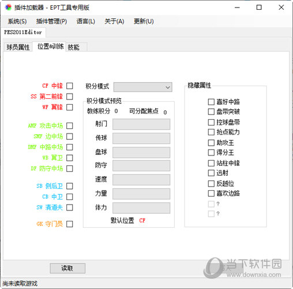This screenshot has width=293, height=289.
Task: Enable the 控球盘带 hidden attribute
Action: coord(211,122)
